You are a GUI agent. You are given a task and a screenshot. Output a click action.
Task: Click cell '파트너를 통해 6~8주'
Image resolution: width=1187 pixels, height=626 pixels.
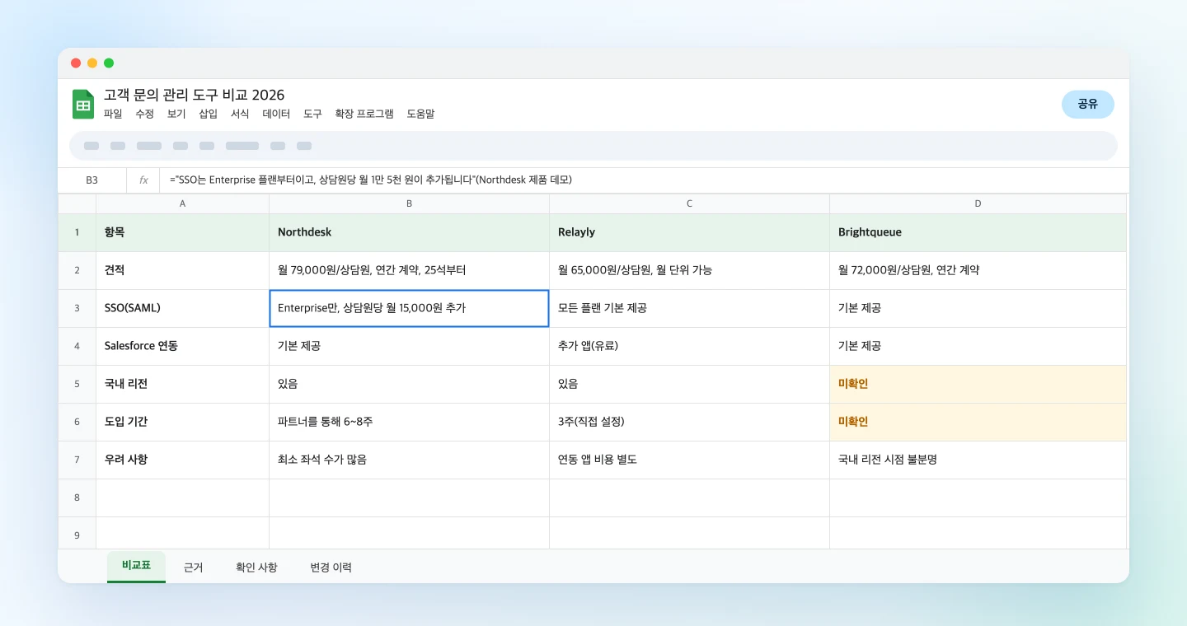coord(409,422)
